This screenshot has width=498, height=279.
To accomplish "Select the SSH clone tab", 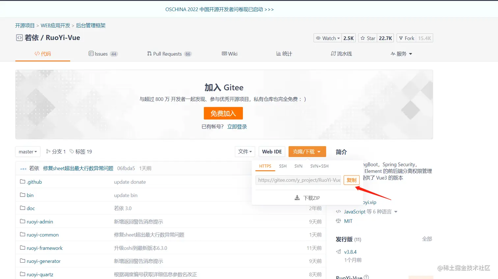I will tap(283, 166).
